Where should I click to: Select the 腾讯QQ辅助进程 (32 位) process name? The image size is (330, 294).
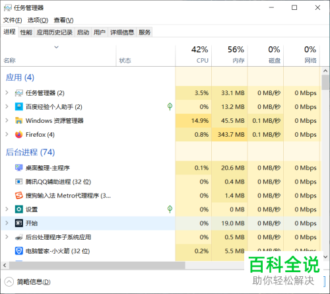click(x=58, y=182)
